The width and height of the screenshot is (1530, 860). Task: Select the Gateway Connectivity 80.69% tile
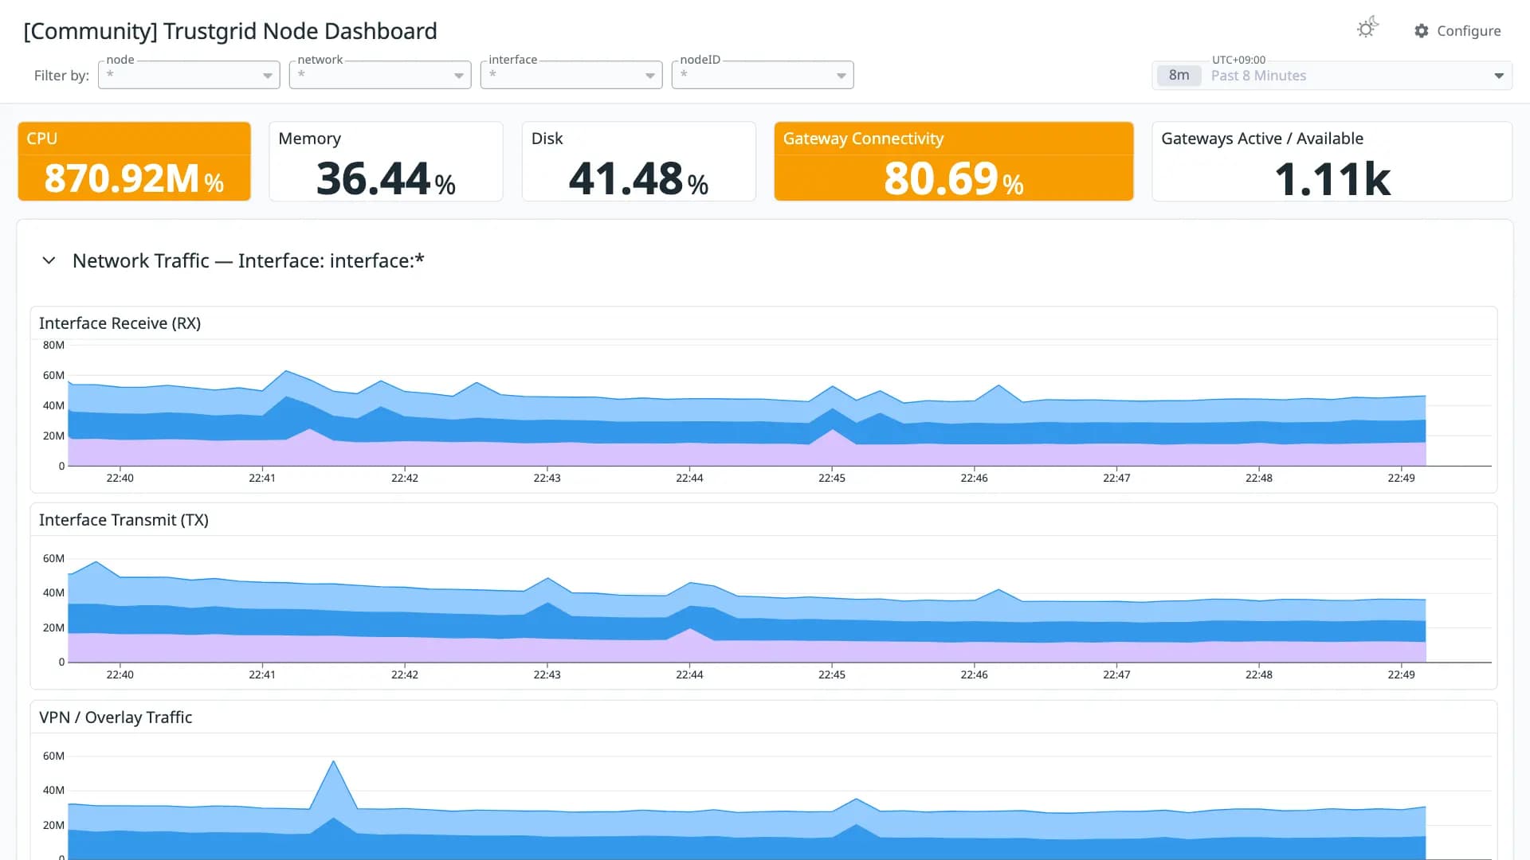click(954, 161)
